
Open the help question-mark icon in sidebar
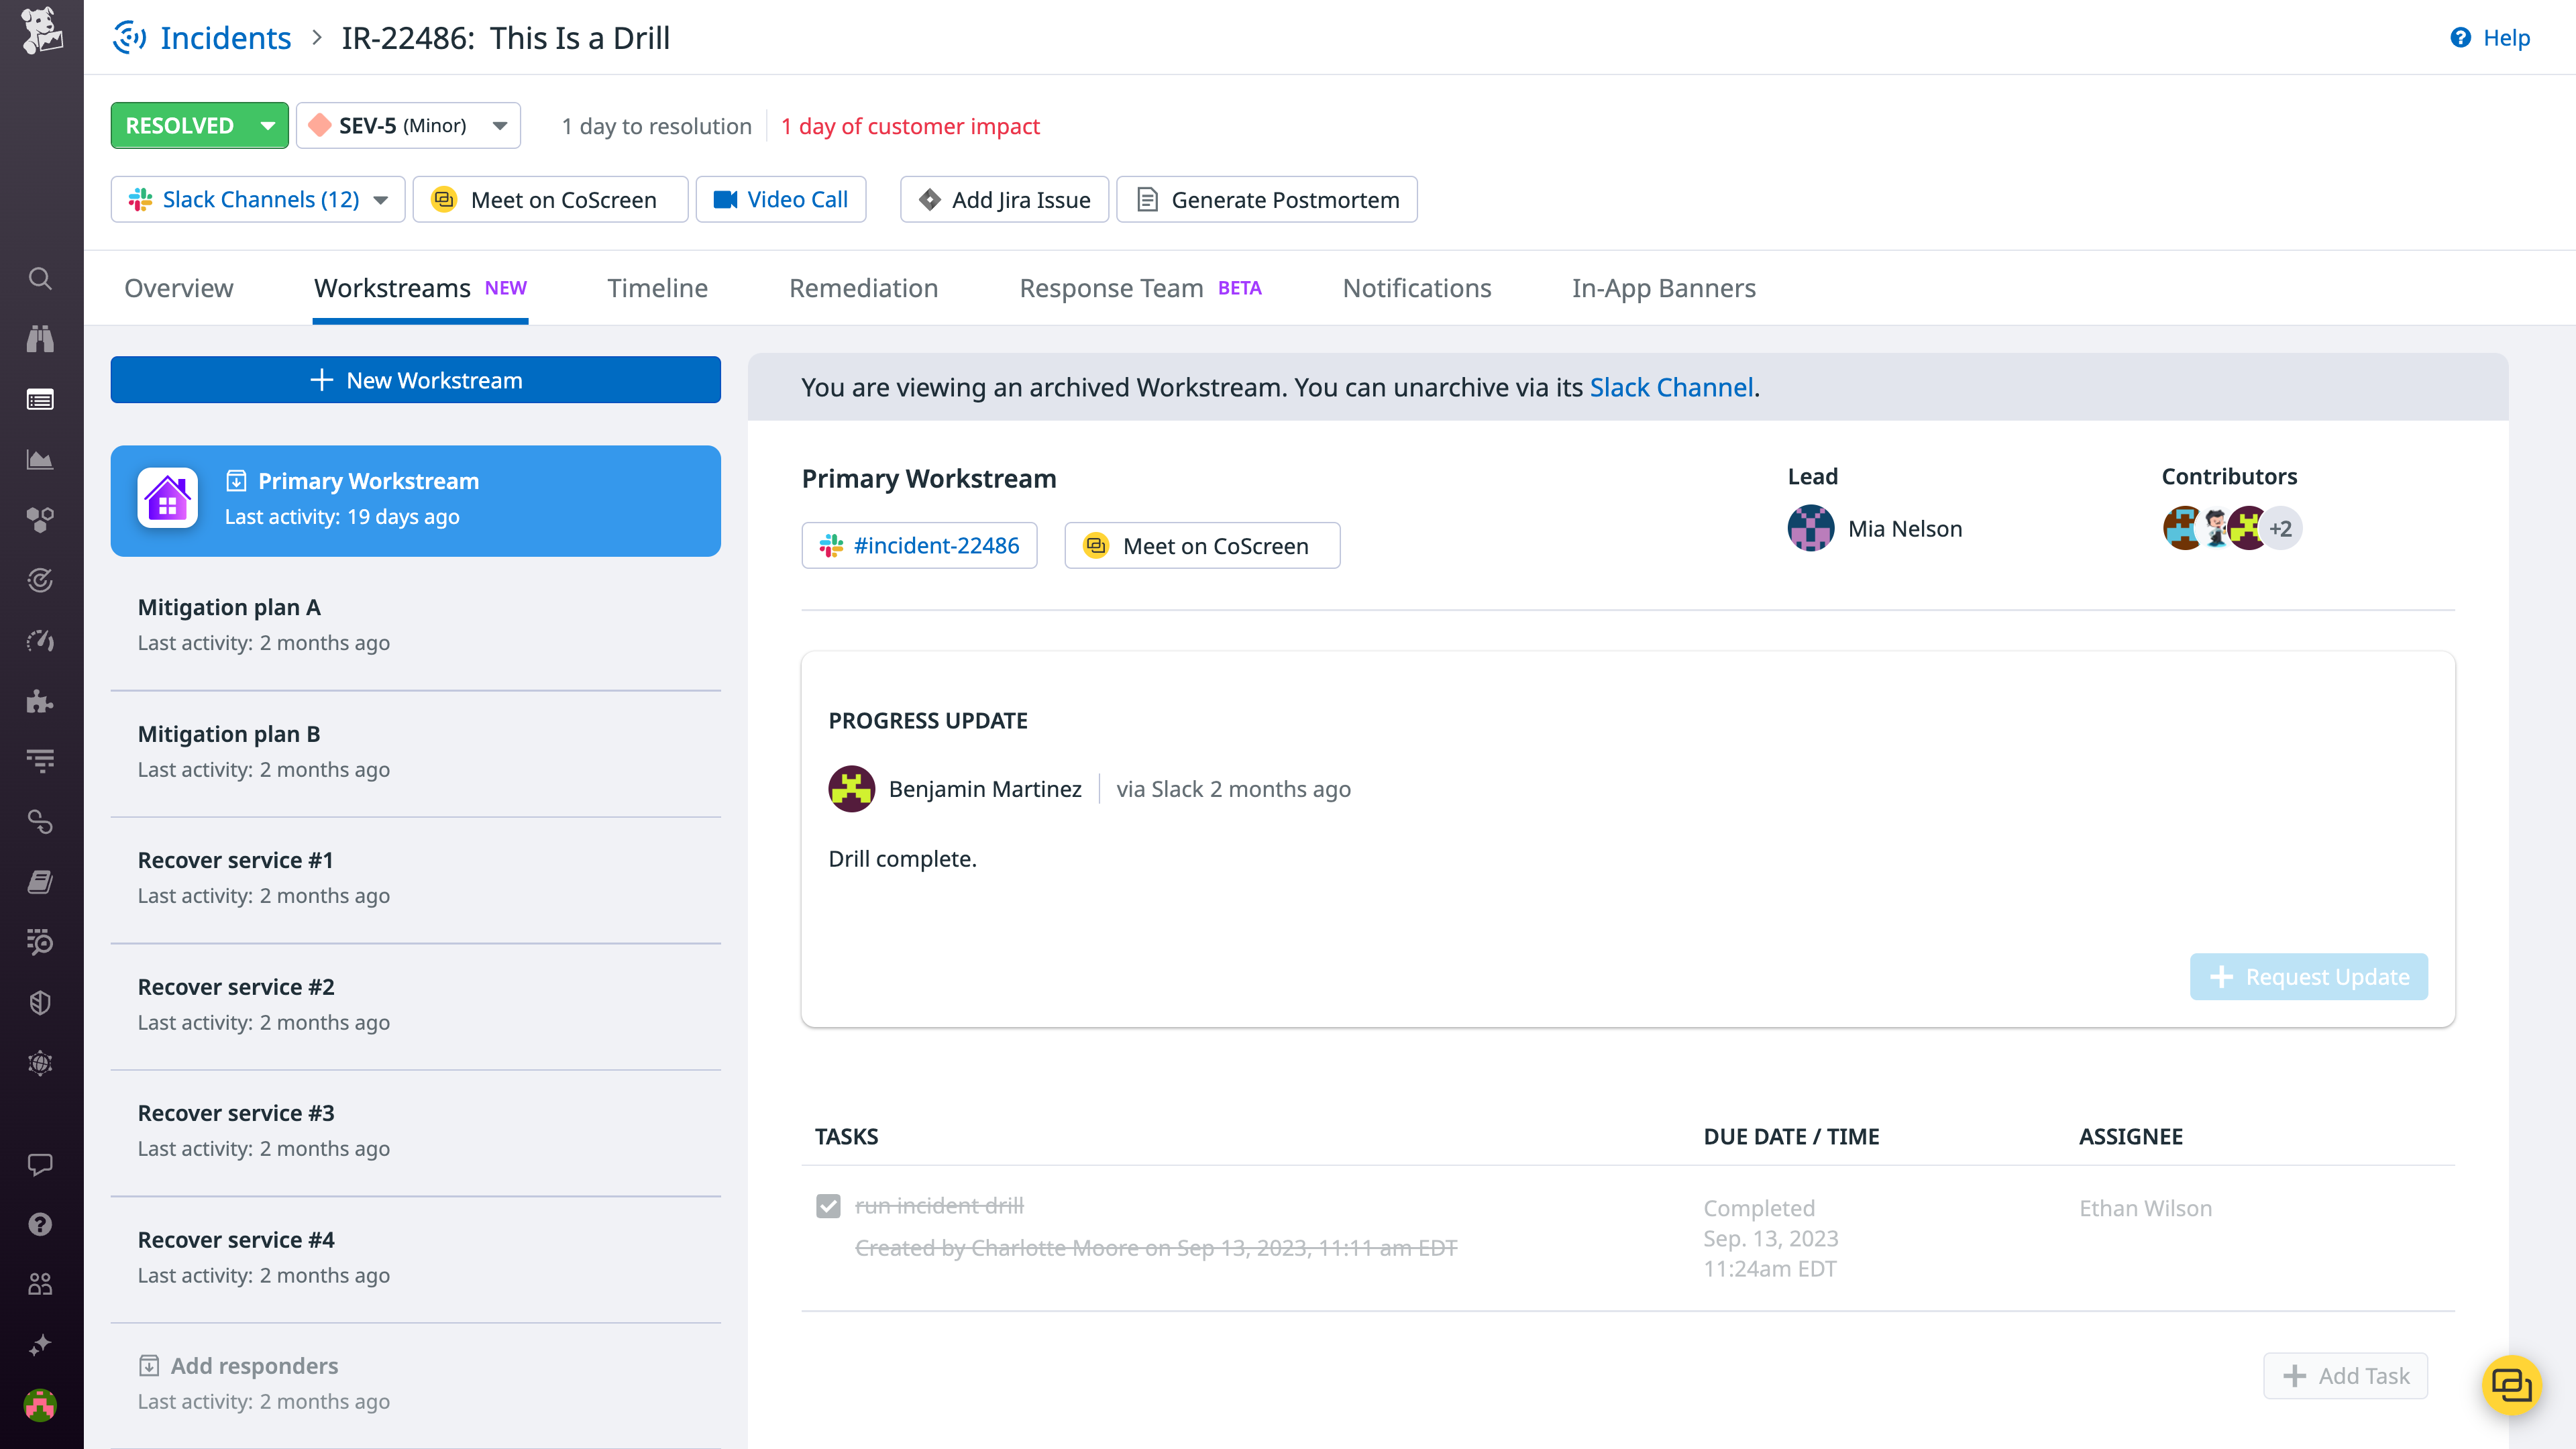pyautogui.click(x=40, y=1224)
